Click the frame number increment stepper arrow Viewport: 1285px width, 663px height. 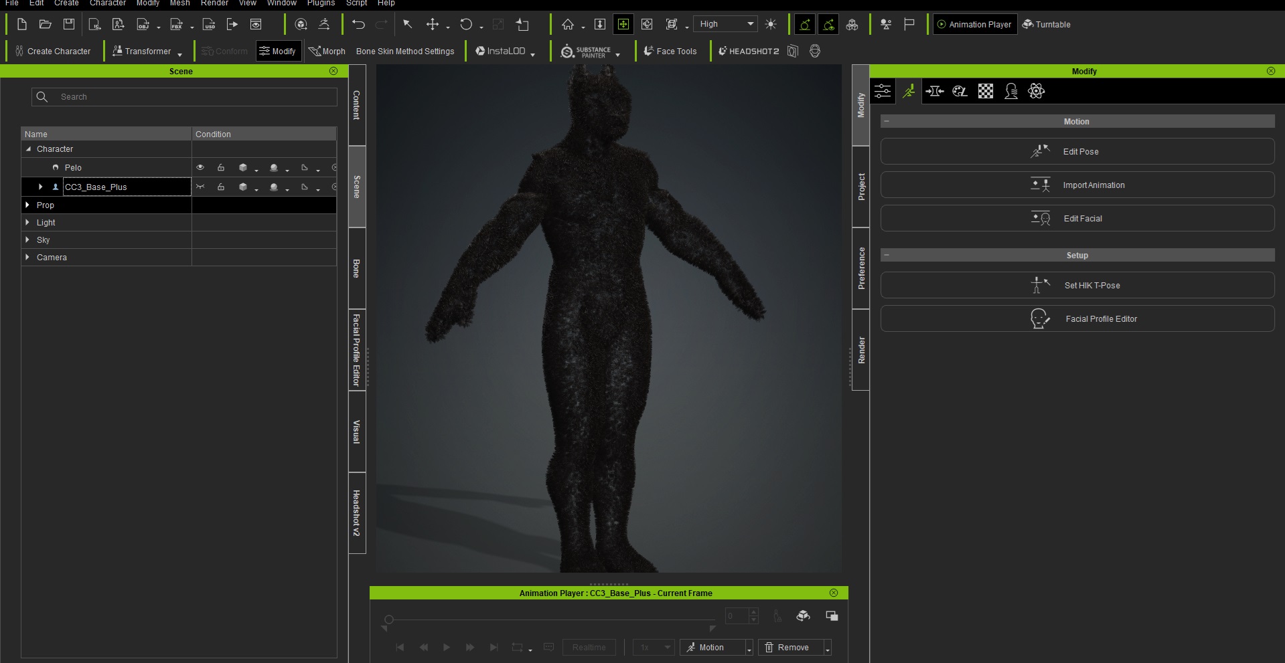click(754, 611)
